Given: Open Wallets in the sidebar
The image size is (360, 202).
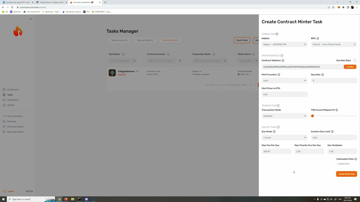Looking at the screenshot, I should click(11, 105).
